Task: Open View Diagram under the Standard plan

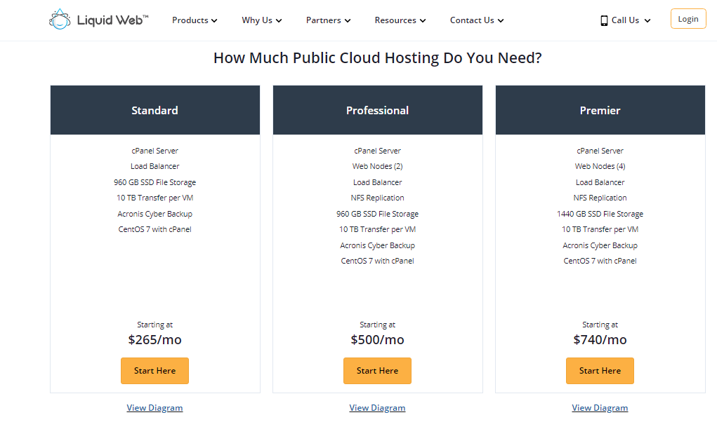Action: [154, 408]
